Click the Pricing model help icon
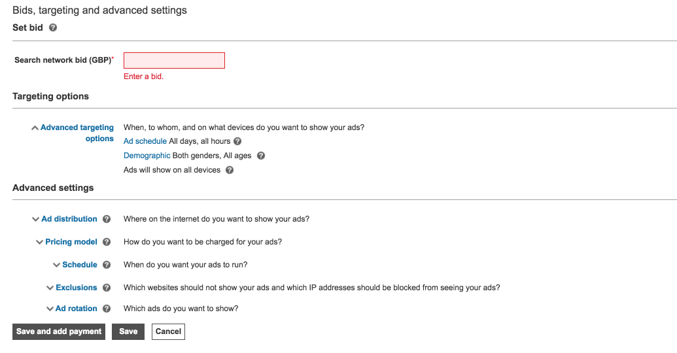677x353 pixels. click(107, 242)
